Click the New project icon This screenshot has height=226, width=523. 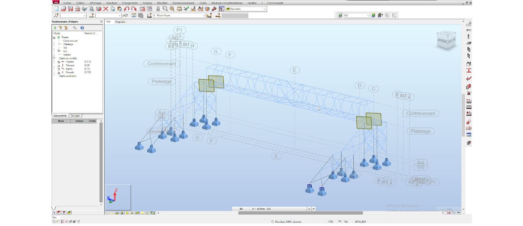coord(56,9)
